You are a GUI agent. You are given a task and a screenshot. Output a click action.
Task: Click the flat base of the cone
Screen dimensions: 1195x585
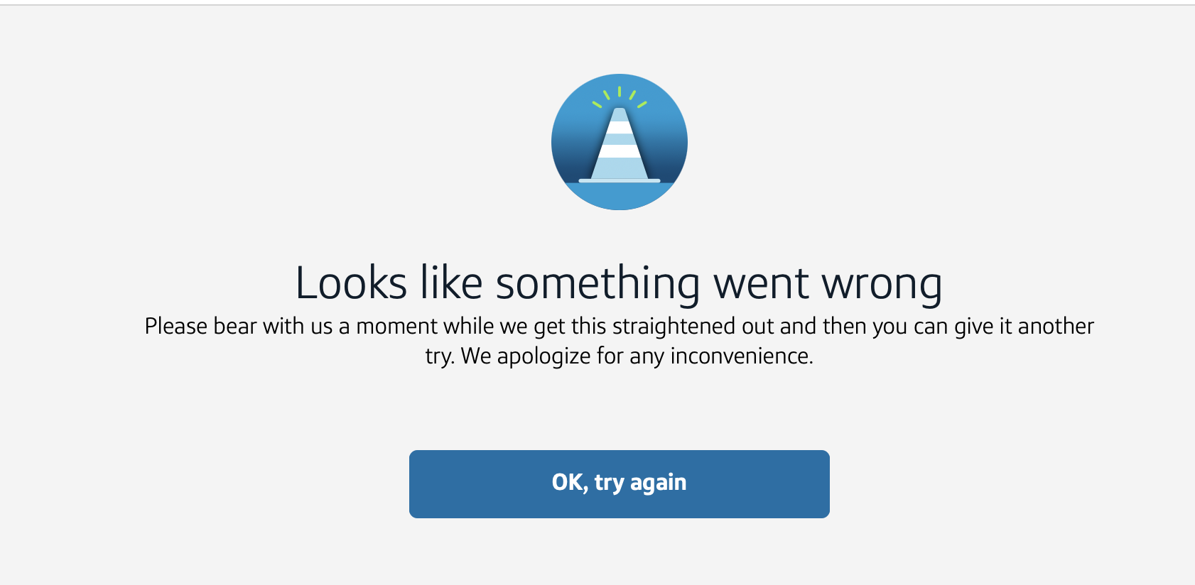[x=620, y=181]
